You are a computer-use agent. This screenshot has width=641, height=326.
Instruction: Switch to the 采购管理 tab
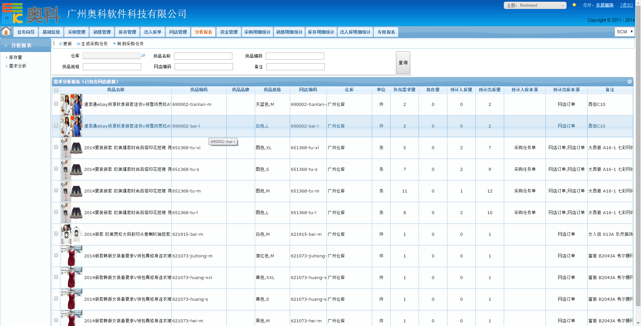click(76, 32)
